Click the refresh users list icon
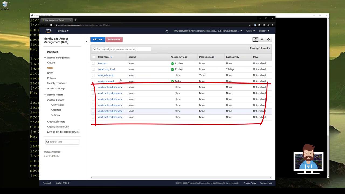This screenshot has width=345, height=194. tap(255, 40)
